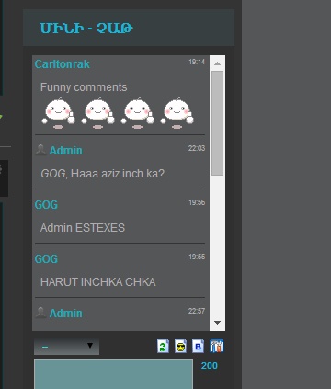Click the last thumbs-up smiley in the row
Viewport: 331px width, 389px height.
[177, 113]
